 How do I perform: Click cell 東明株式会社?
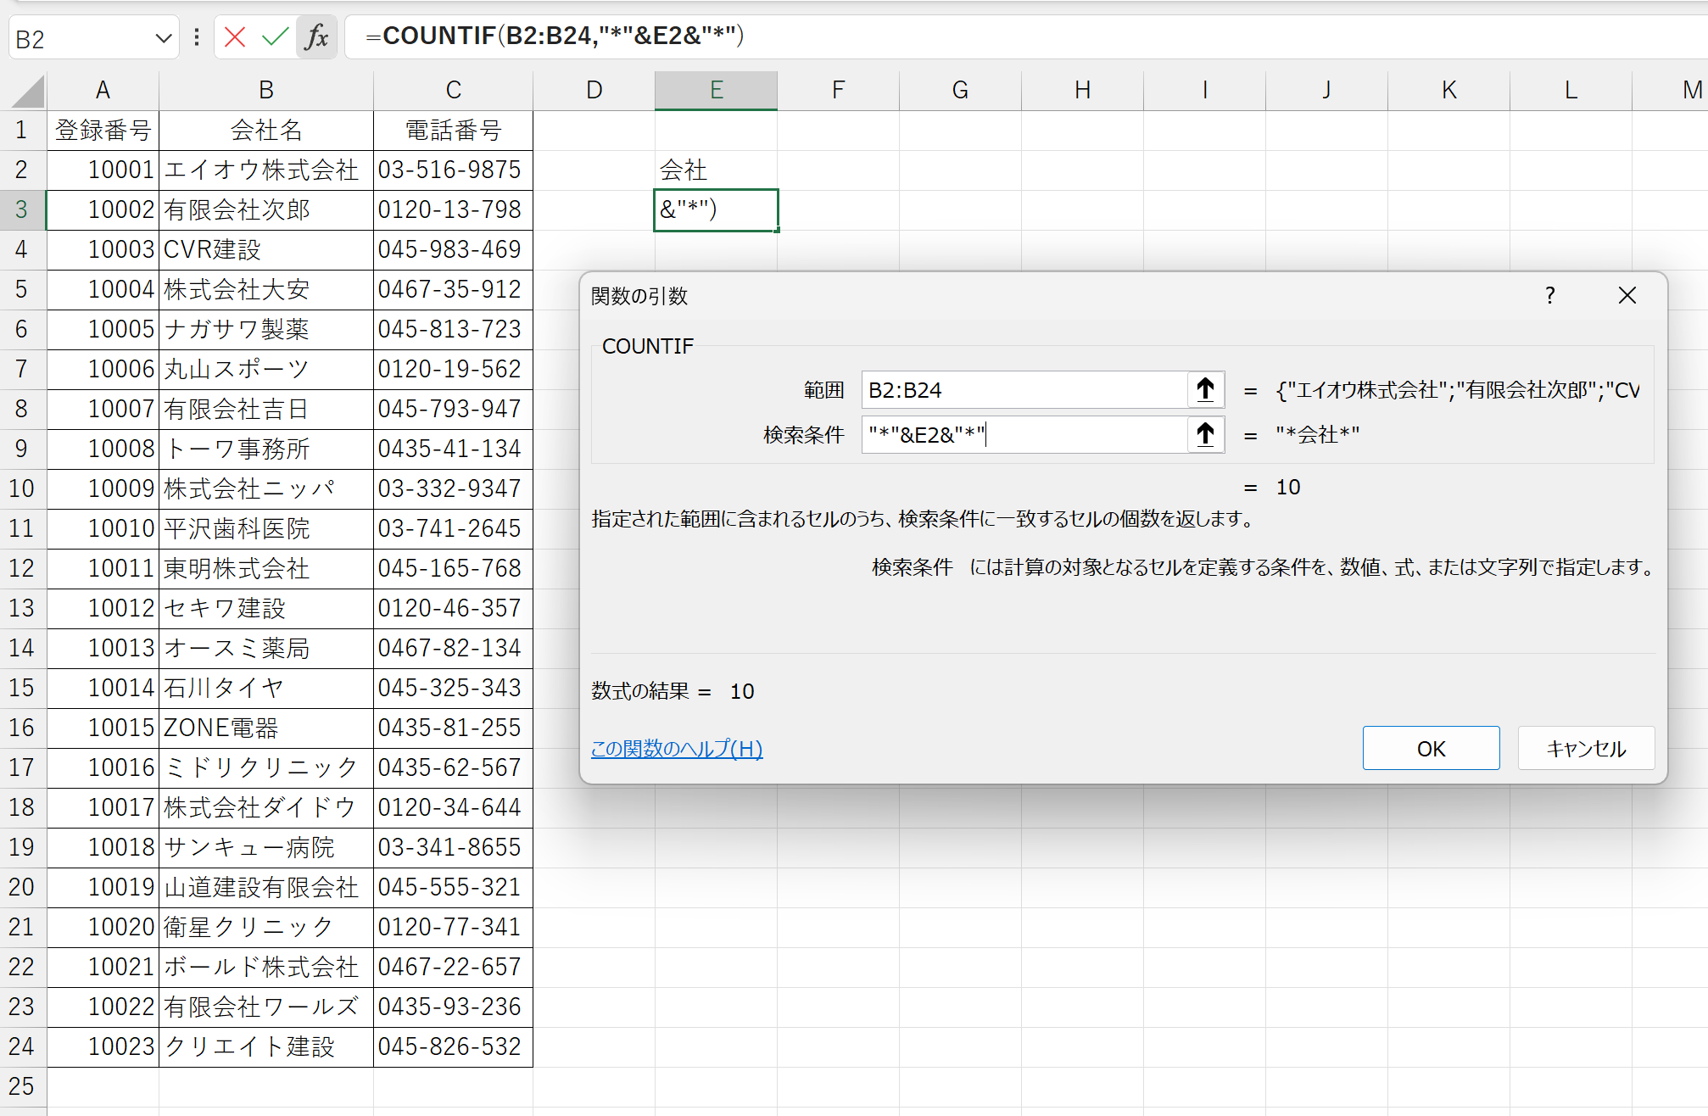click(266, 568)
